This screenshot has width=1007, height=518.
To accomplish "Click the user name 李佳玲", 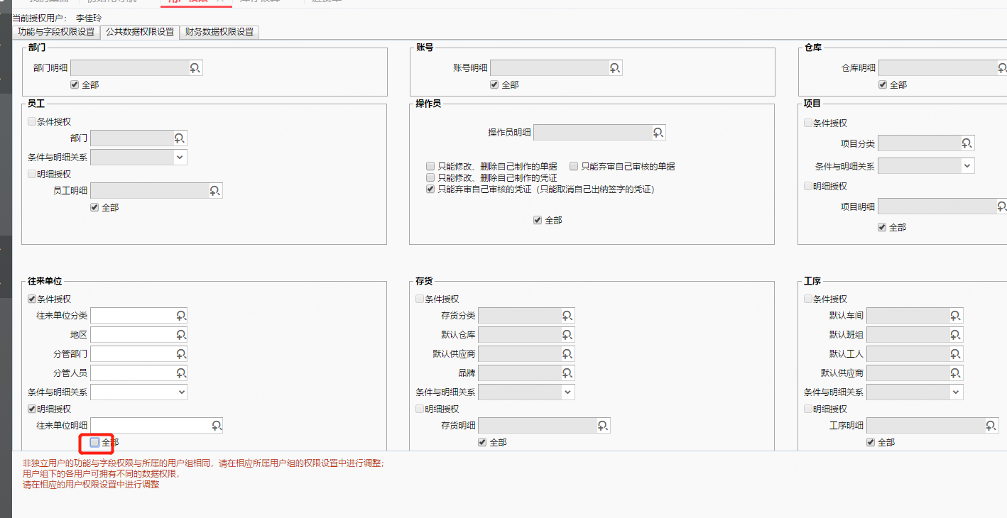I will [x=89, y=17].
